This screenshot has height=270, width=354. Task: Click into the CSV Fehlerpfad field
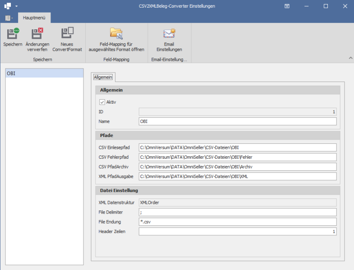tap(237, 157)
